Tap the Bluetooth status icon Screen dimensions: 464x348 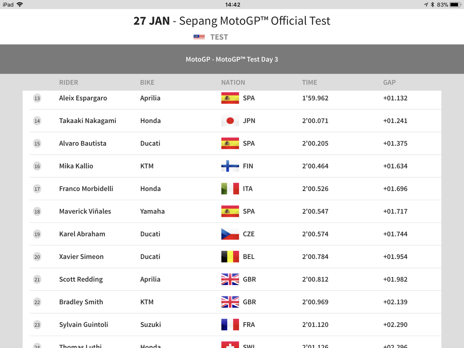(432, 4)
